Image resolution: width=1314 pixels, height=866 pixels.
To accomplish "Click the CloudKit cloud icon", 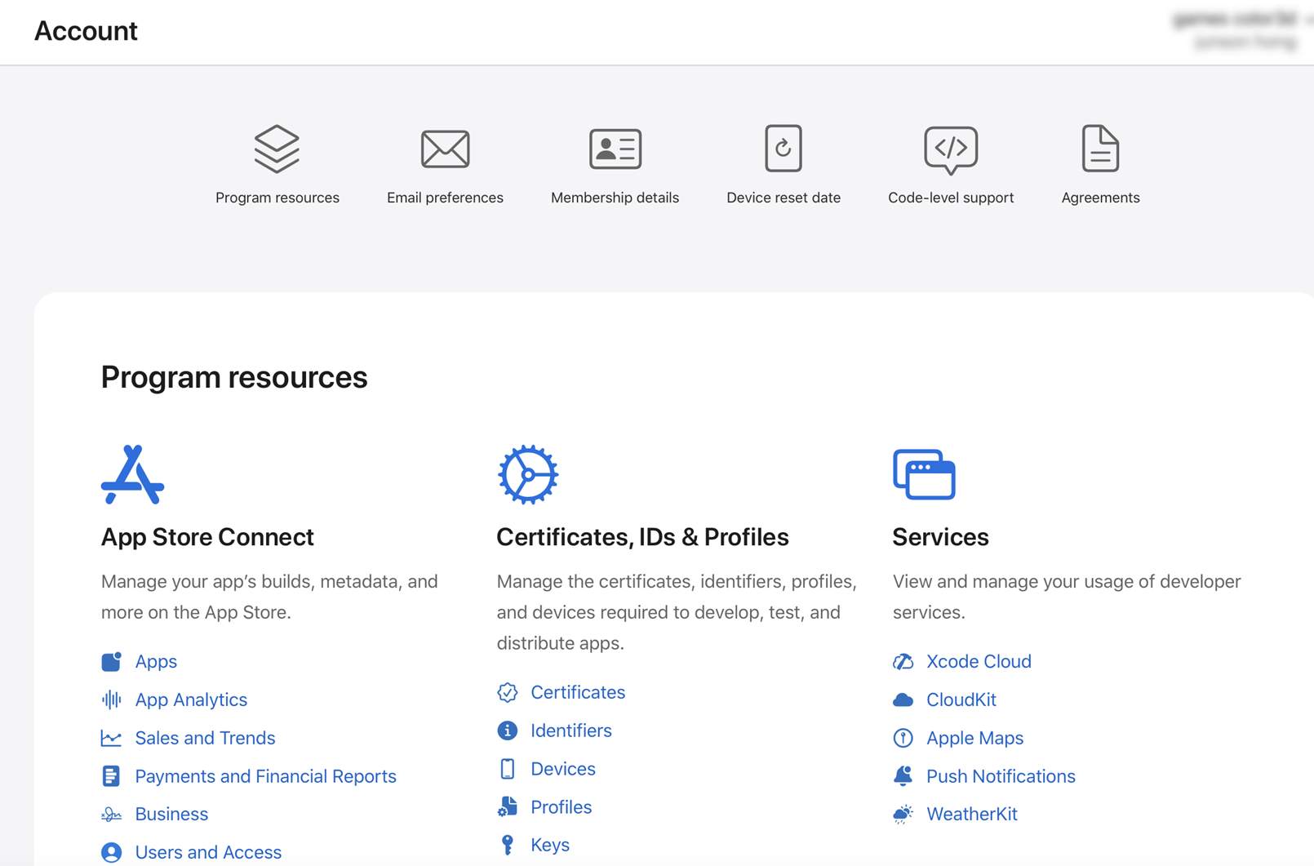I will (x=903, y=699).
